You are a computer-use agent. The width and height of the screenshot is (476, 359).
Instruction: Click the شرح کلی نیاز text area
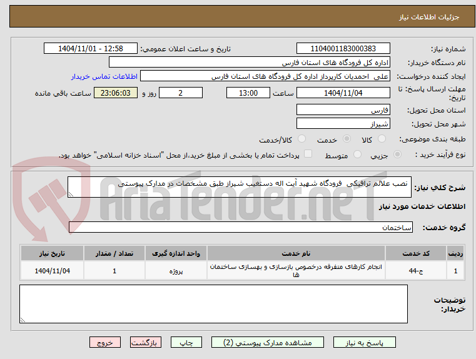tap(239, 187)
